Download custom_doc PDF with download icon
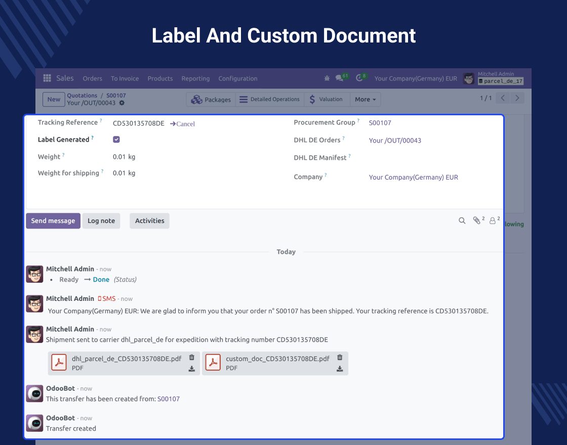This screenshot has height=445, width=567. coord(340,369)
